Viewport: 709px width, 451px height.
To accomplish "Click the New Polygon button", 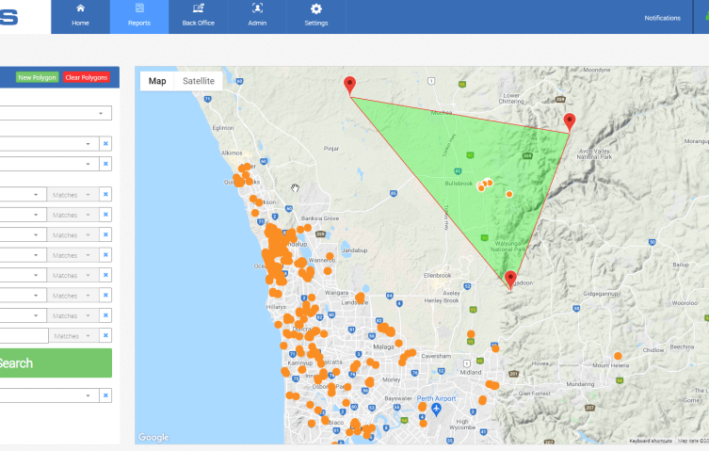I will point(37,77).
